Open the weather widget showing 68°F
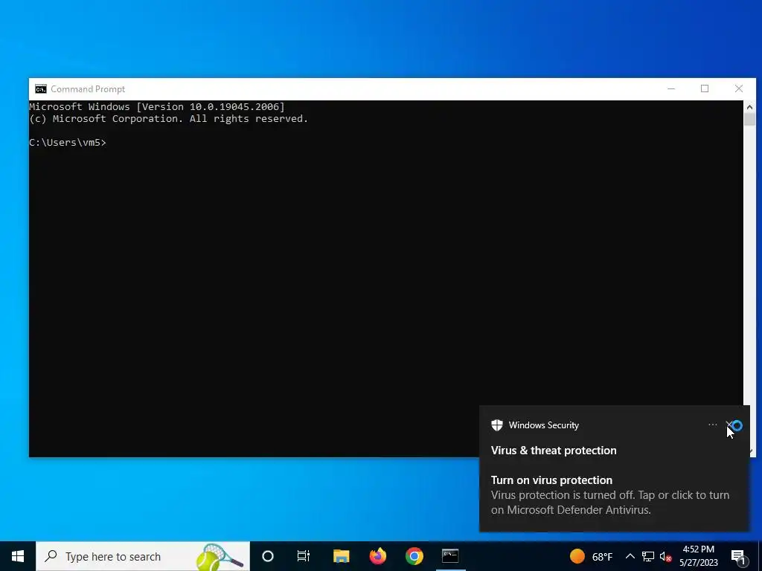 pyautogui.click(x=591, y=556)
